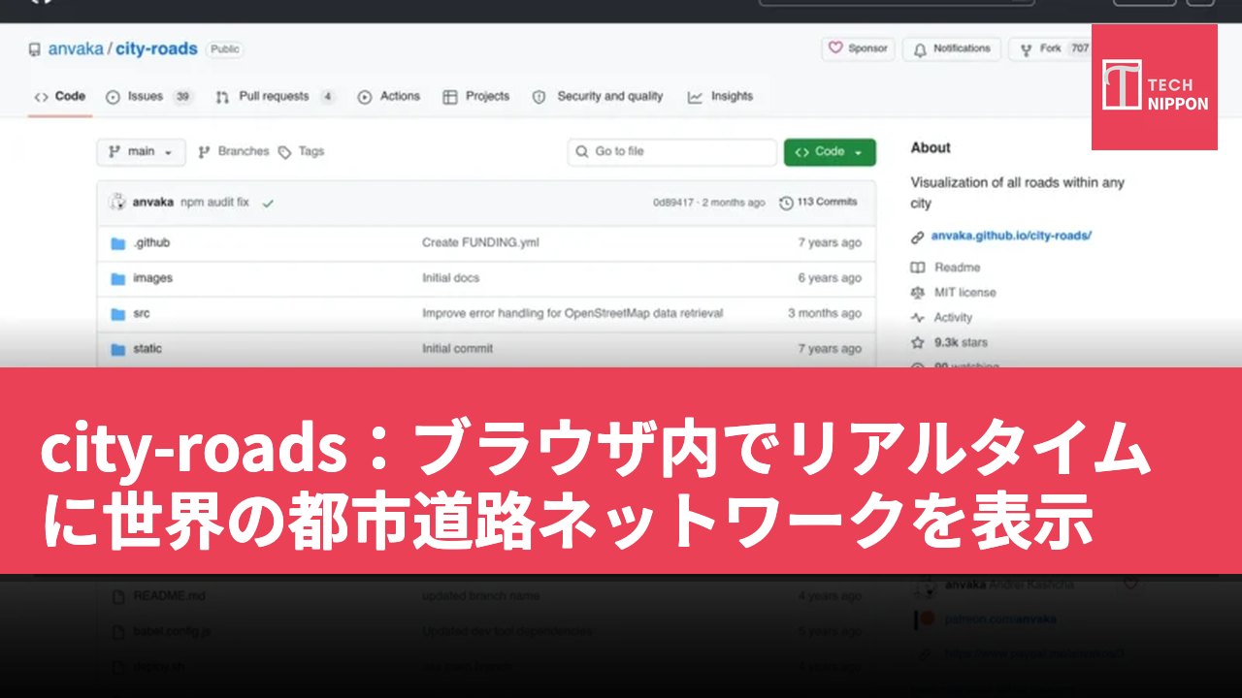
Task: Click the pulse icon beside Activity
Action: 918,318
